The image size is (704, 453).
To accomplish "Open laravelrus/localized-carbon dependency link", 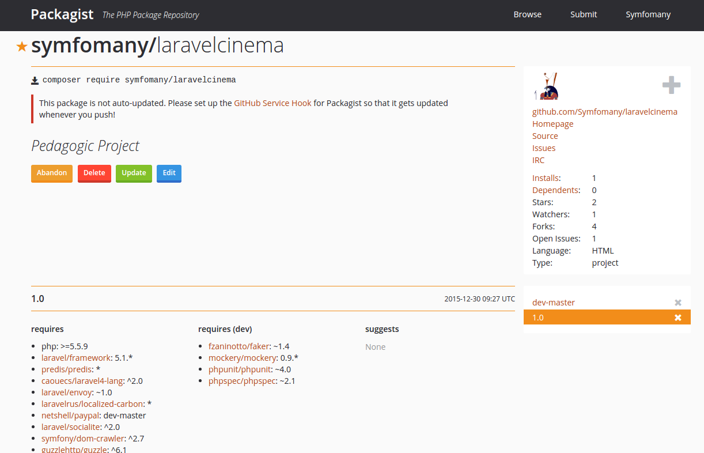I will [x=92, y=404].
